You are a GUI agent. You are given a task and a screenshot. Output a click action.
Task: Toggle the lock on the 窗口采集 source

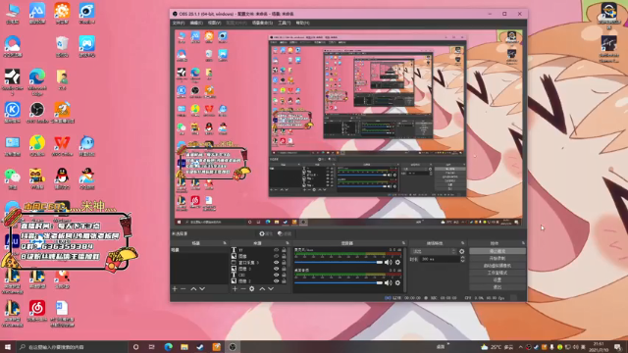(x=284, y=262)
